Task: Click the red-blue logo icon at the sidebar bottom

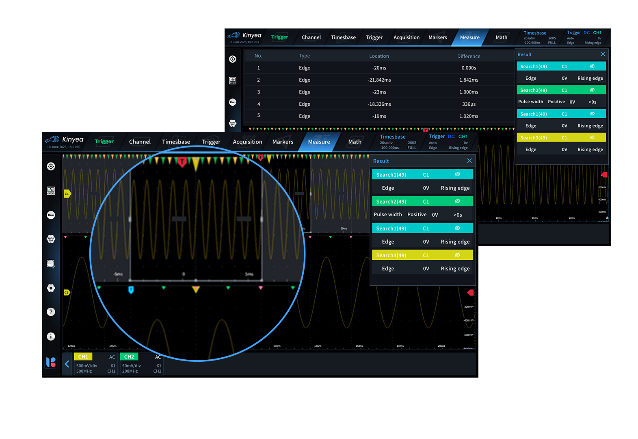Action: click(51, 362)
